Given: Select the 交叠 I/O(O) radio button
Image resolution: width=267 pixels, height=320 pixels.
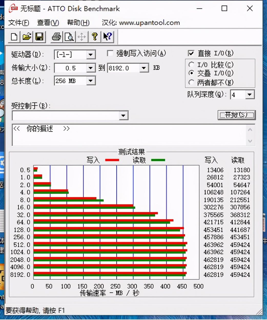Looking at the screenshot, I should pos(191,73).
